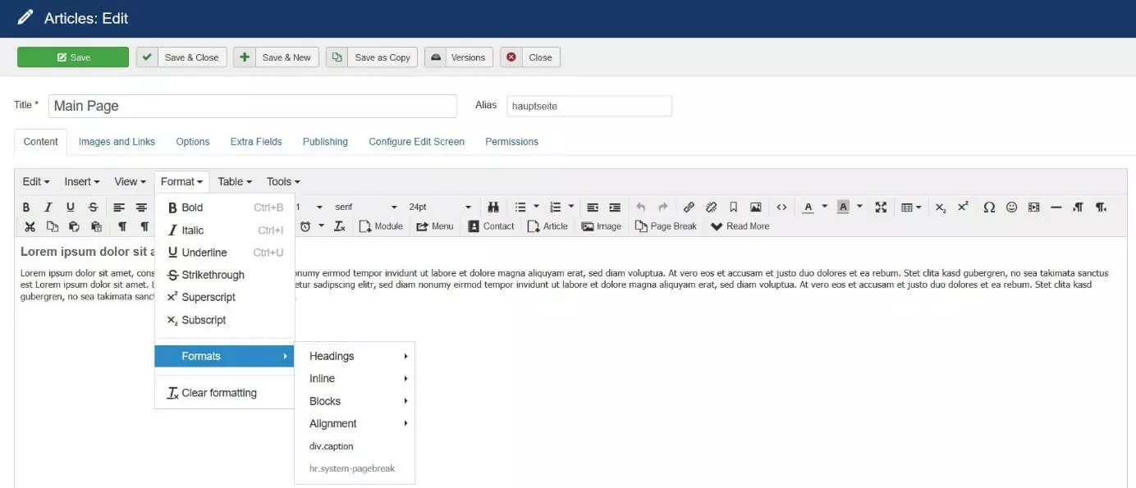
Task: Click the Decrease indent icon
Action: (x=593, y=208)
